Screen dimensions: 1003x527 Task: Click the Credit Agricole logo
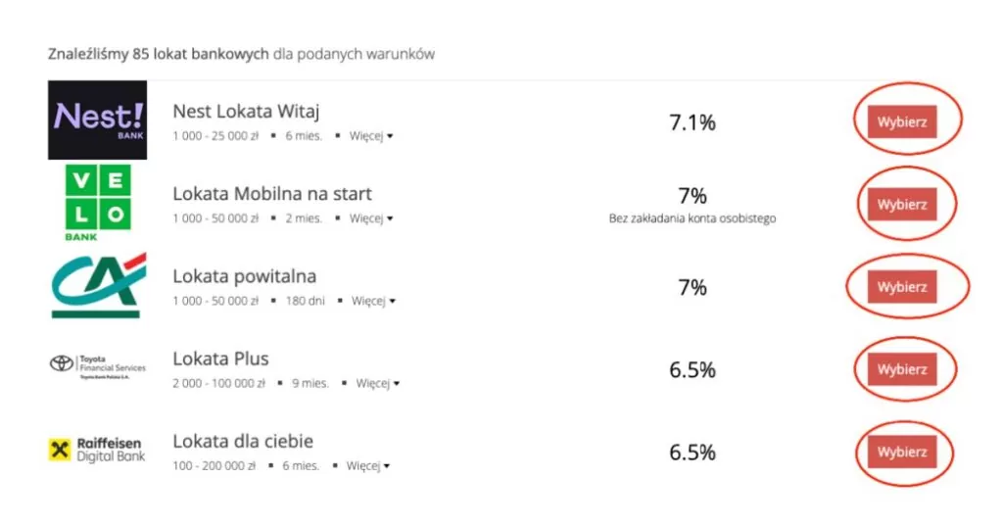pyautogui.click(x=97, y=285)
